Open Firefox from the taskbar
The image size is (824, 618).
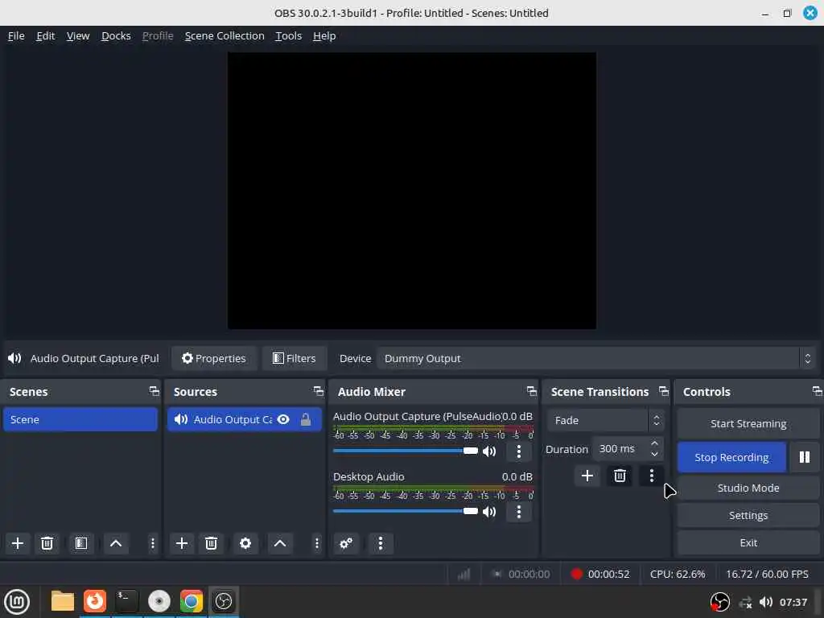pyautogui.click(x=95, y=601)
